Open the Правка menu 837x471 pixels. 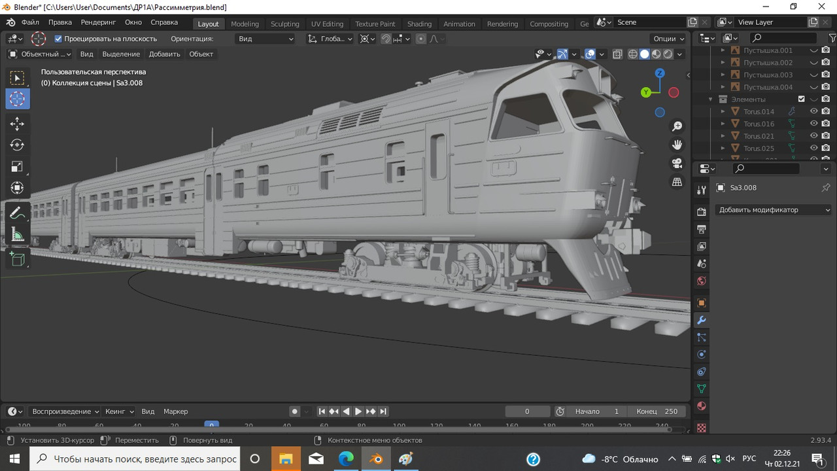[60, 22]
